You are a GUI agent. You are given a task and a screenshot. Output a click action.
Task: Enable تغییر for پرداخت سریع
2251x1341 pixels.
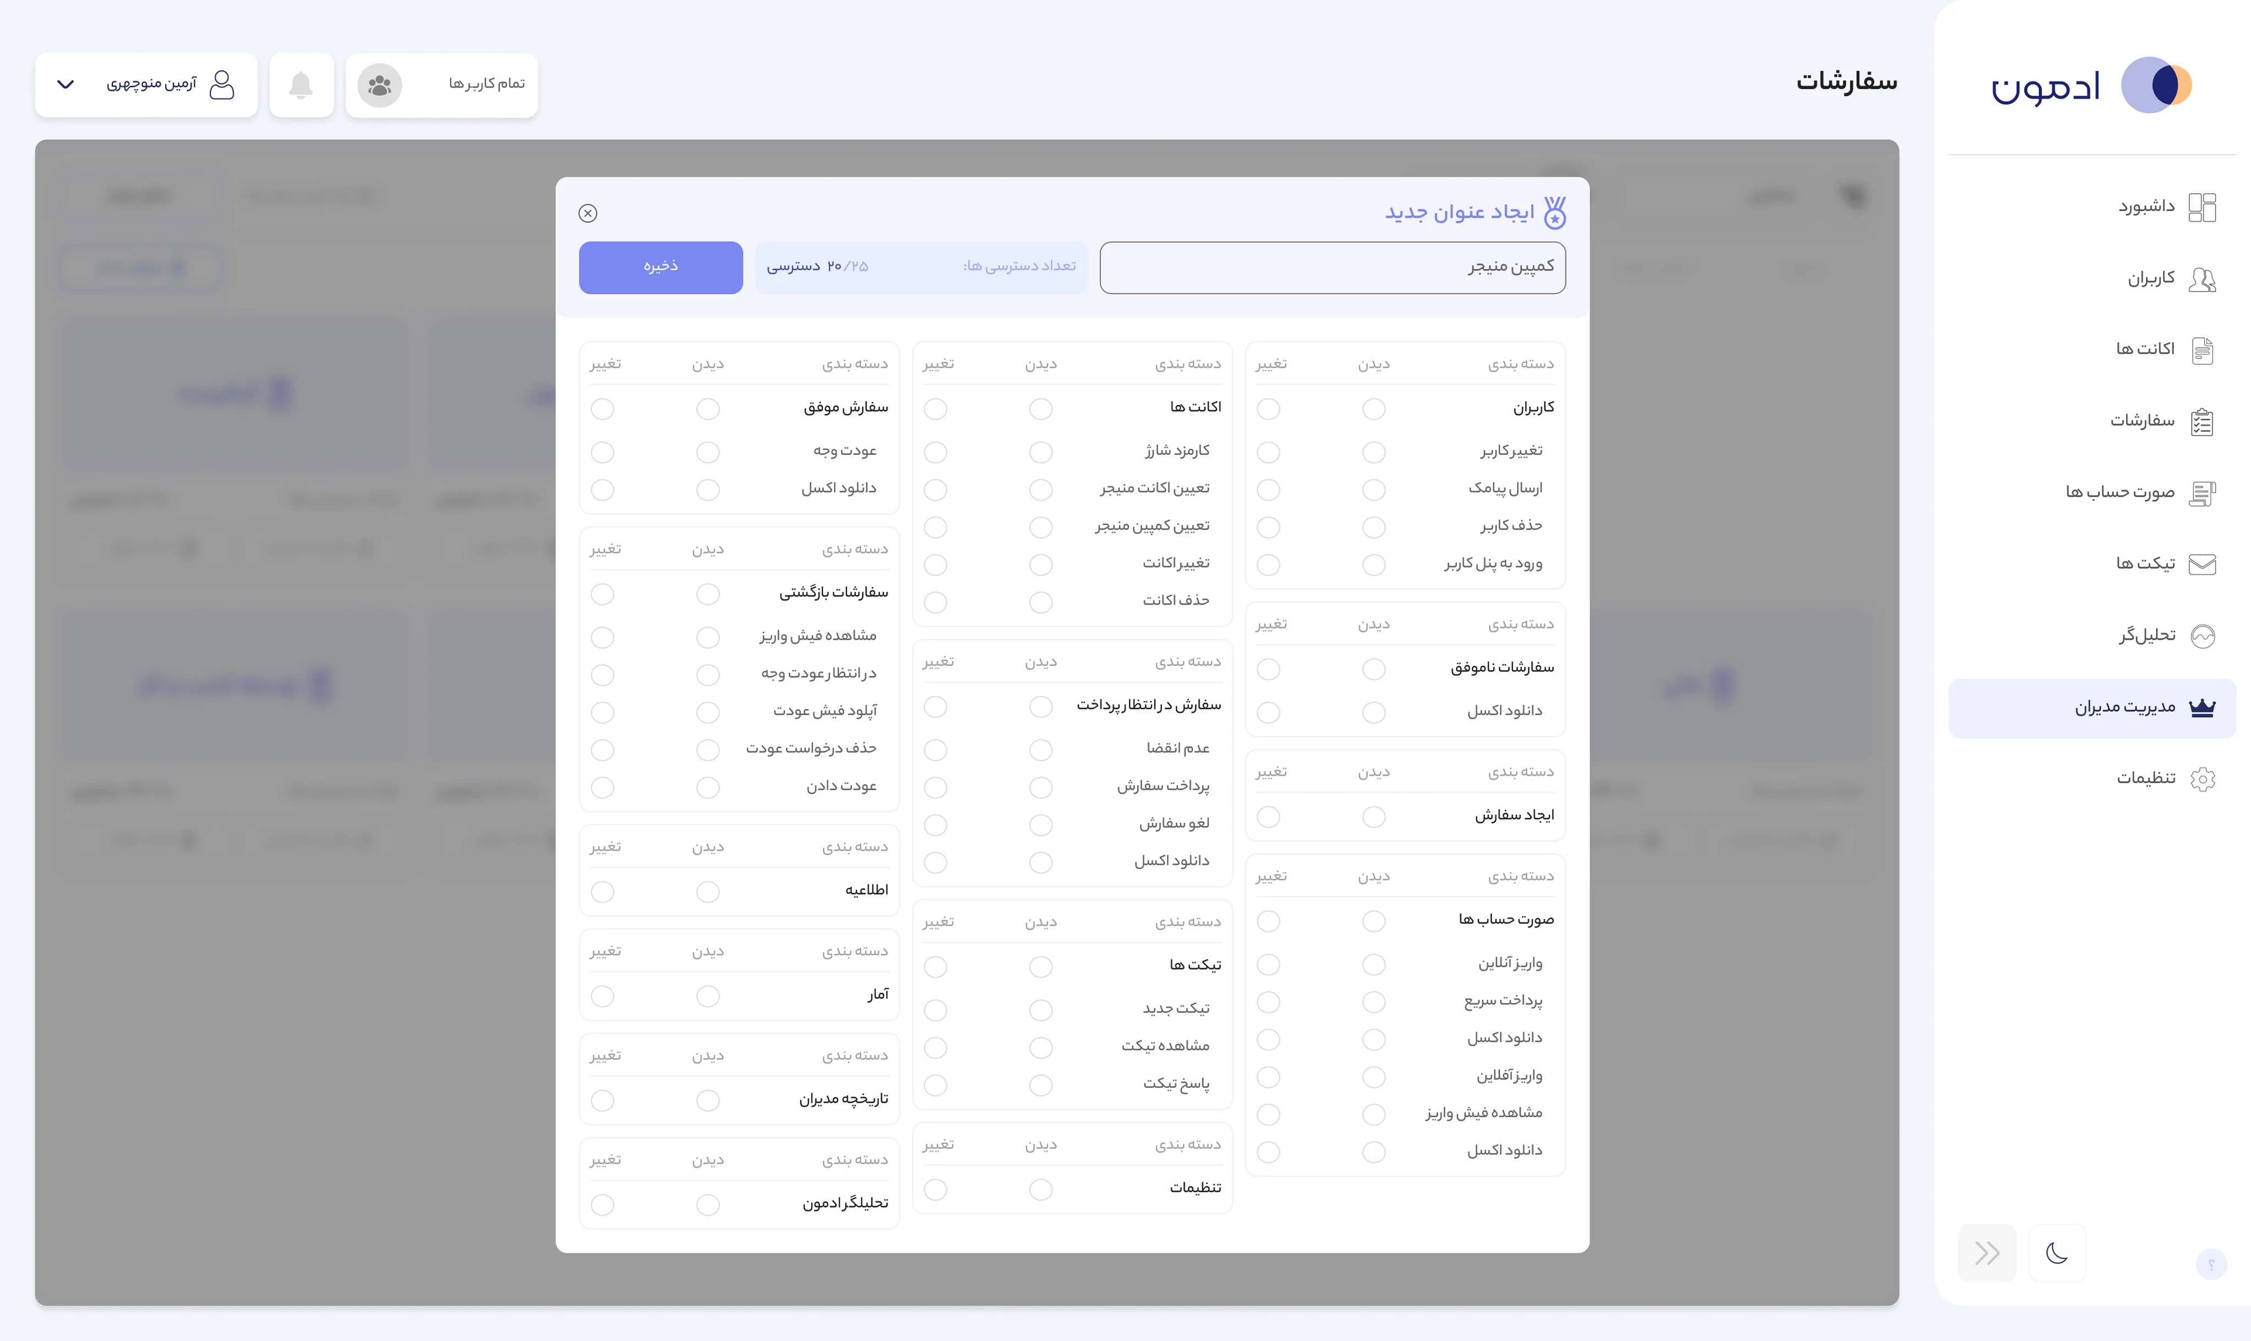[1268, 1002]
